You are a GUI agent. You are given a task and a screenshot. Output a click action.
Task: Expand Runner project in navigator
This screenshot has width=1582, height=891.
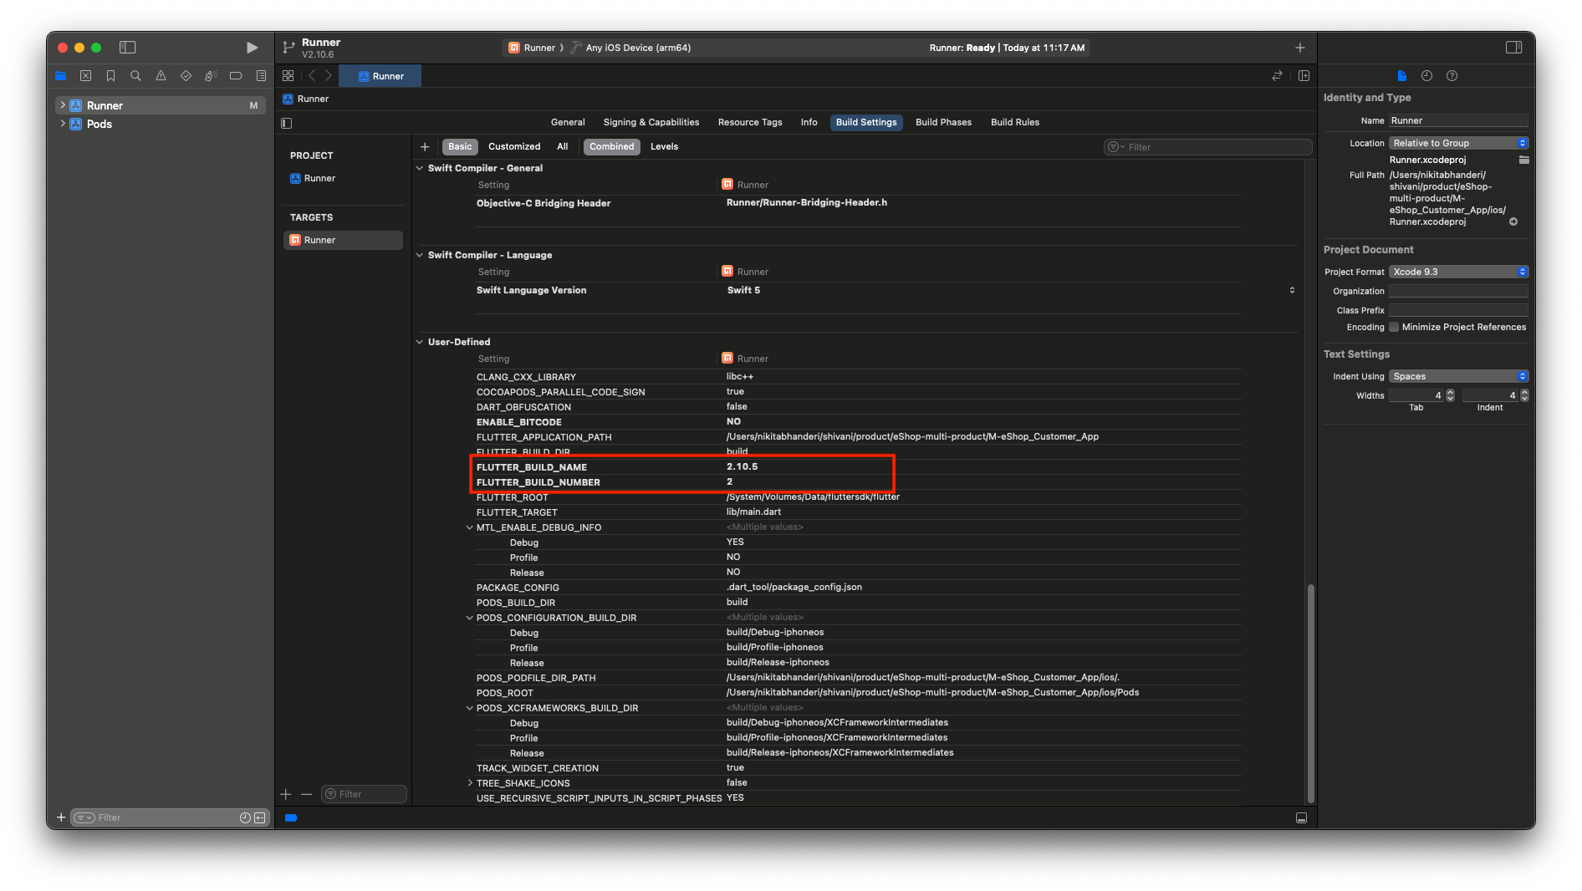63,105
